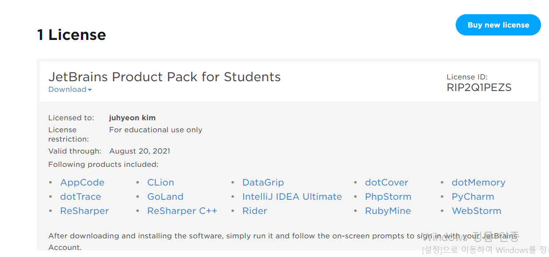Open the ReSharper product link
The width and height of the screenshot is (549, 257).
[84, 211]
